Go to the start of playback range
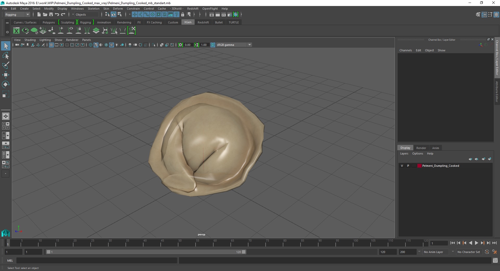Screen dimensions: 500x271 (x=452, y=243)
